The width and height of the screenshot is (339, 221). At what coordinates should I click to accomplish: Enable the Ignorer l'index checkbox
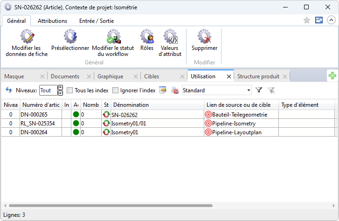[116, 90]
